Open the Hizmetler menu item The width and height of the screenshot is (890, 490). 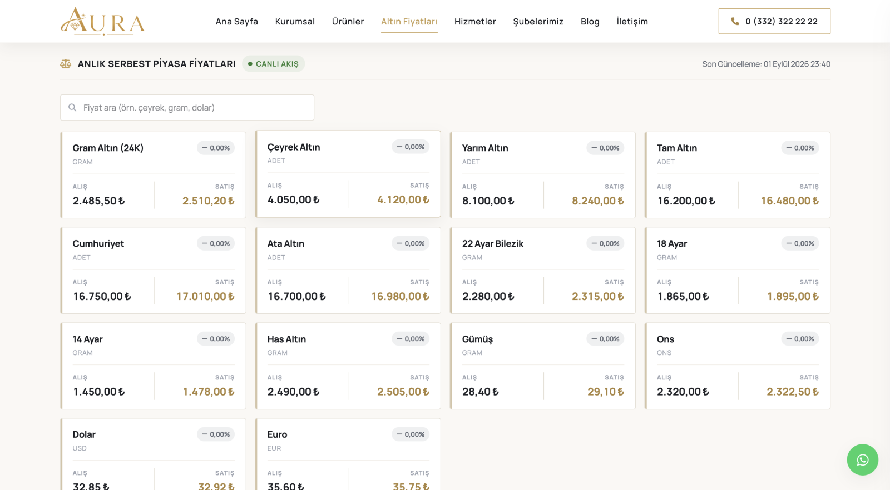point(475,21)
